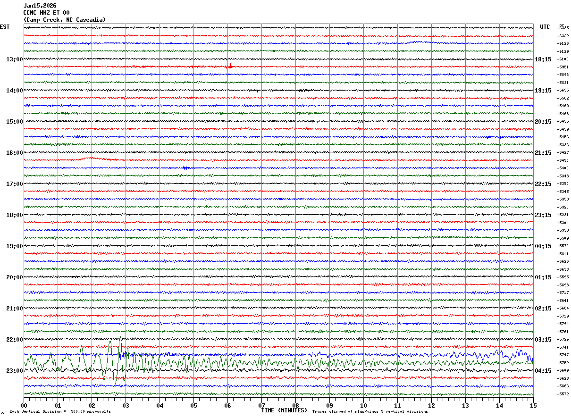571x418 pixels.
Task: Click the '02:15' UTC time label
Action: (x=543, y=309)
